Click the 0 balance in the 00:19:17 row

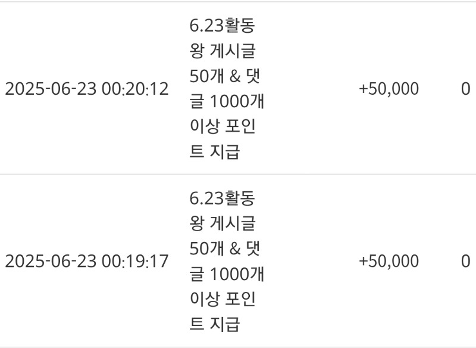click(465, 262)
